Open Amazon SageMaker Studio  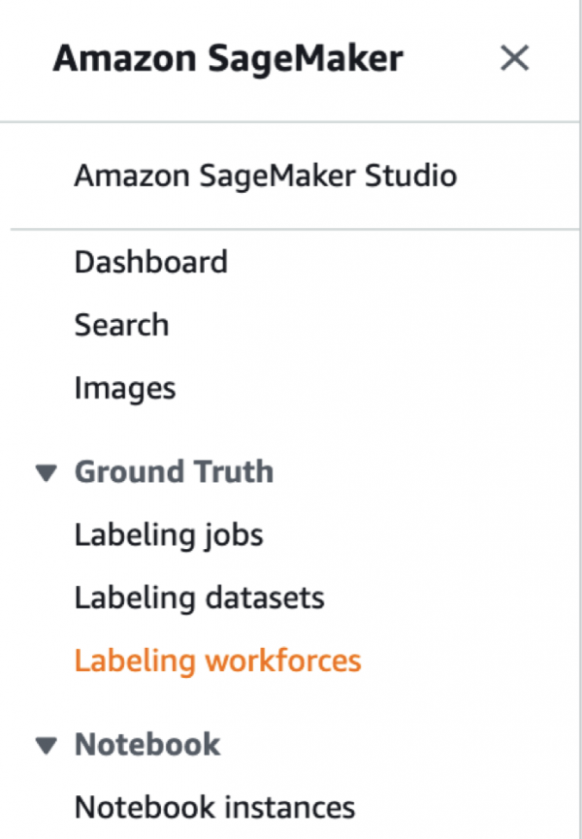coord(264,176)
